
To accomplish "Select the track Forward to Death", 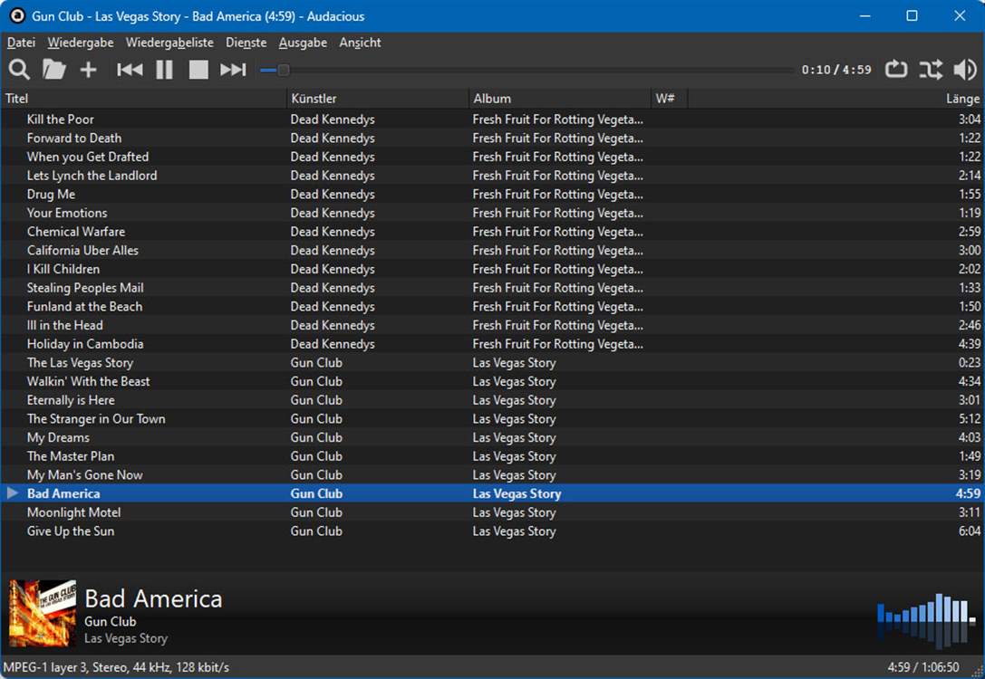I will [x=493, y=138].
